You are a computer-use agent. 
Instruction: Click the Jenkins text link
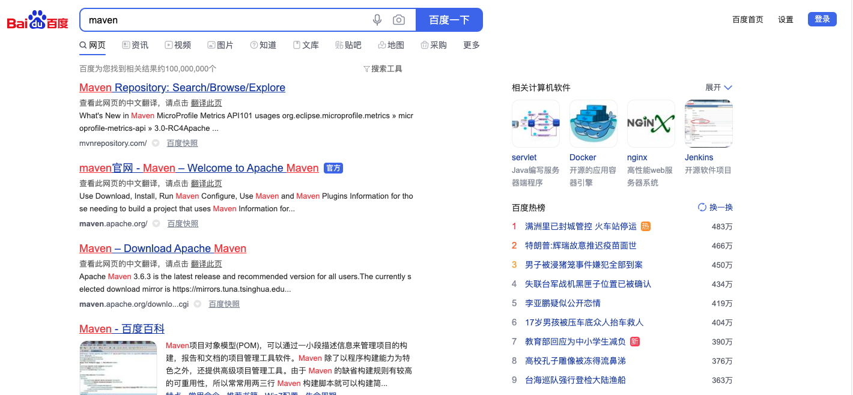tap(699, 157)
